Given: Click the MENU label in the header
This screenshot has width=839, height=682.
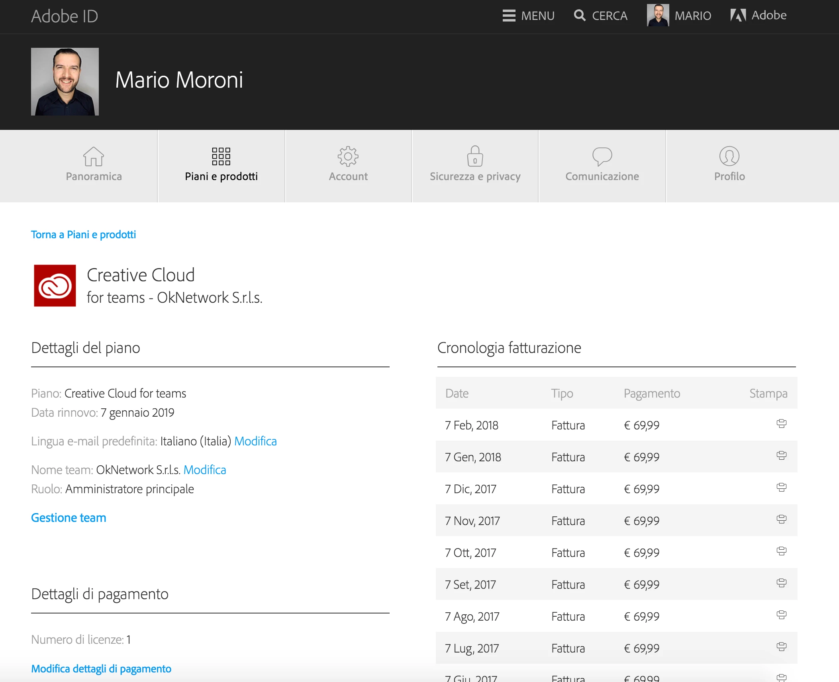Looking at the screenshot, I should 538,16.
